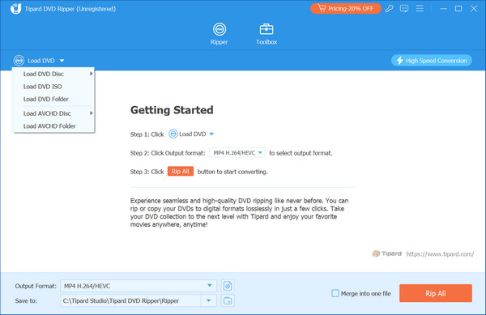Viewport: 486px width, 315px height.
Task: Click the key register icon
Action: pos(389,9)
